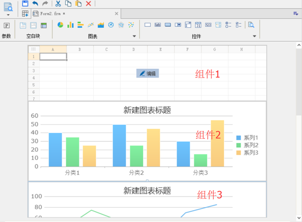Redo the last action
Viewport: 302px width, 222px height.
pyautogui.click(x=45, y=3)
